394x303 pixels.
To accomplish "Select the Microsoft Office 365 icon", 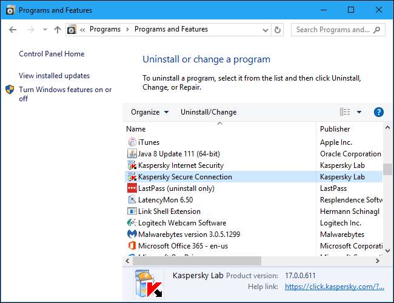I will [132, 245].
